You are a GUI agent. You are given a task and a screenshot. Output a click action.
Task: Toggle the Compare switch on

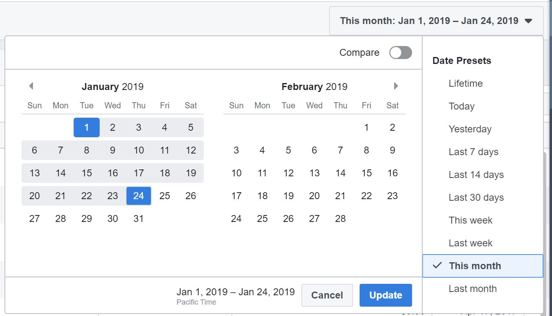coord(400,53)
